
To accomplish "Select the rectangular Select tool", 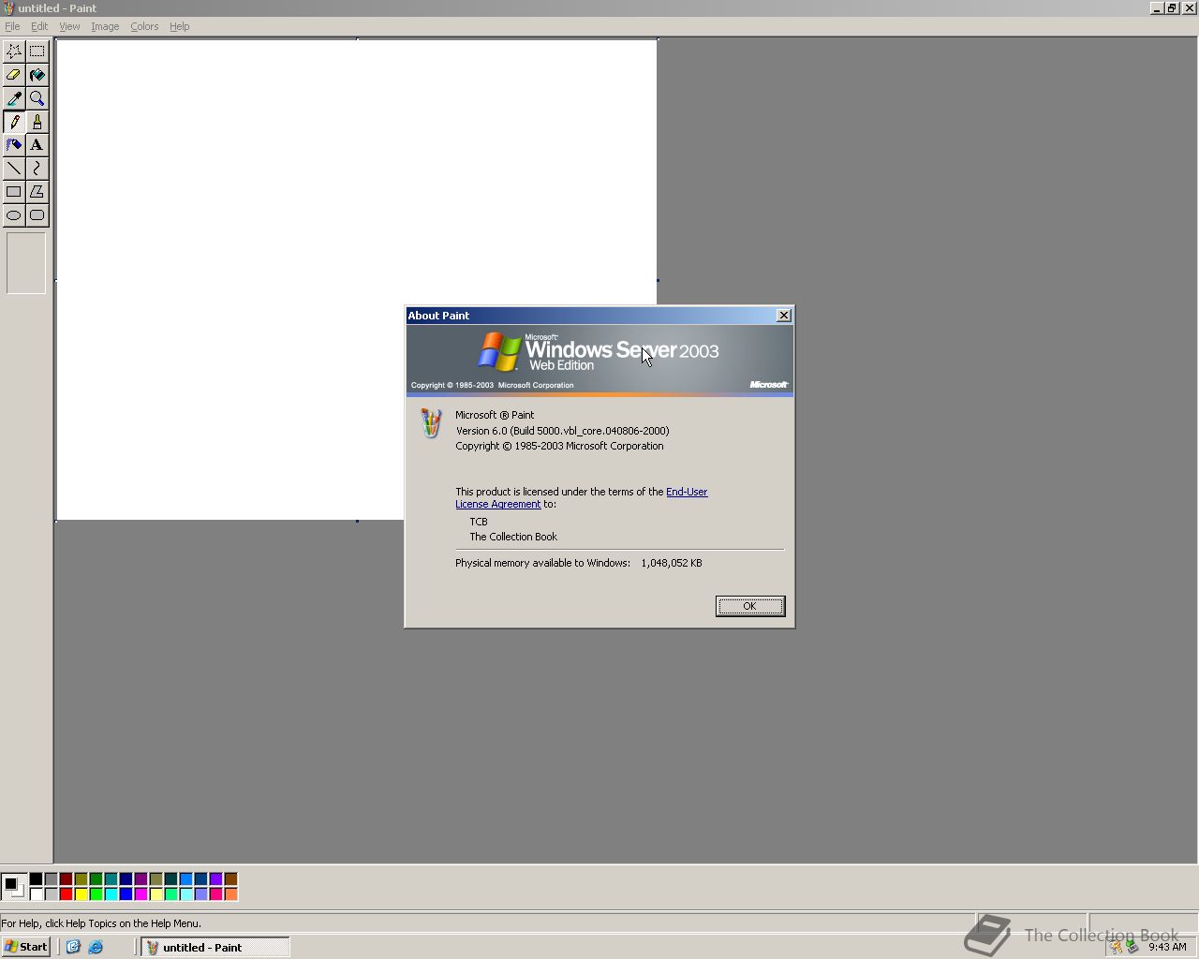I will tap(37, 52).
